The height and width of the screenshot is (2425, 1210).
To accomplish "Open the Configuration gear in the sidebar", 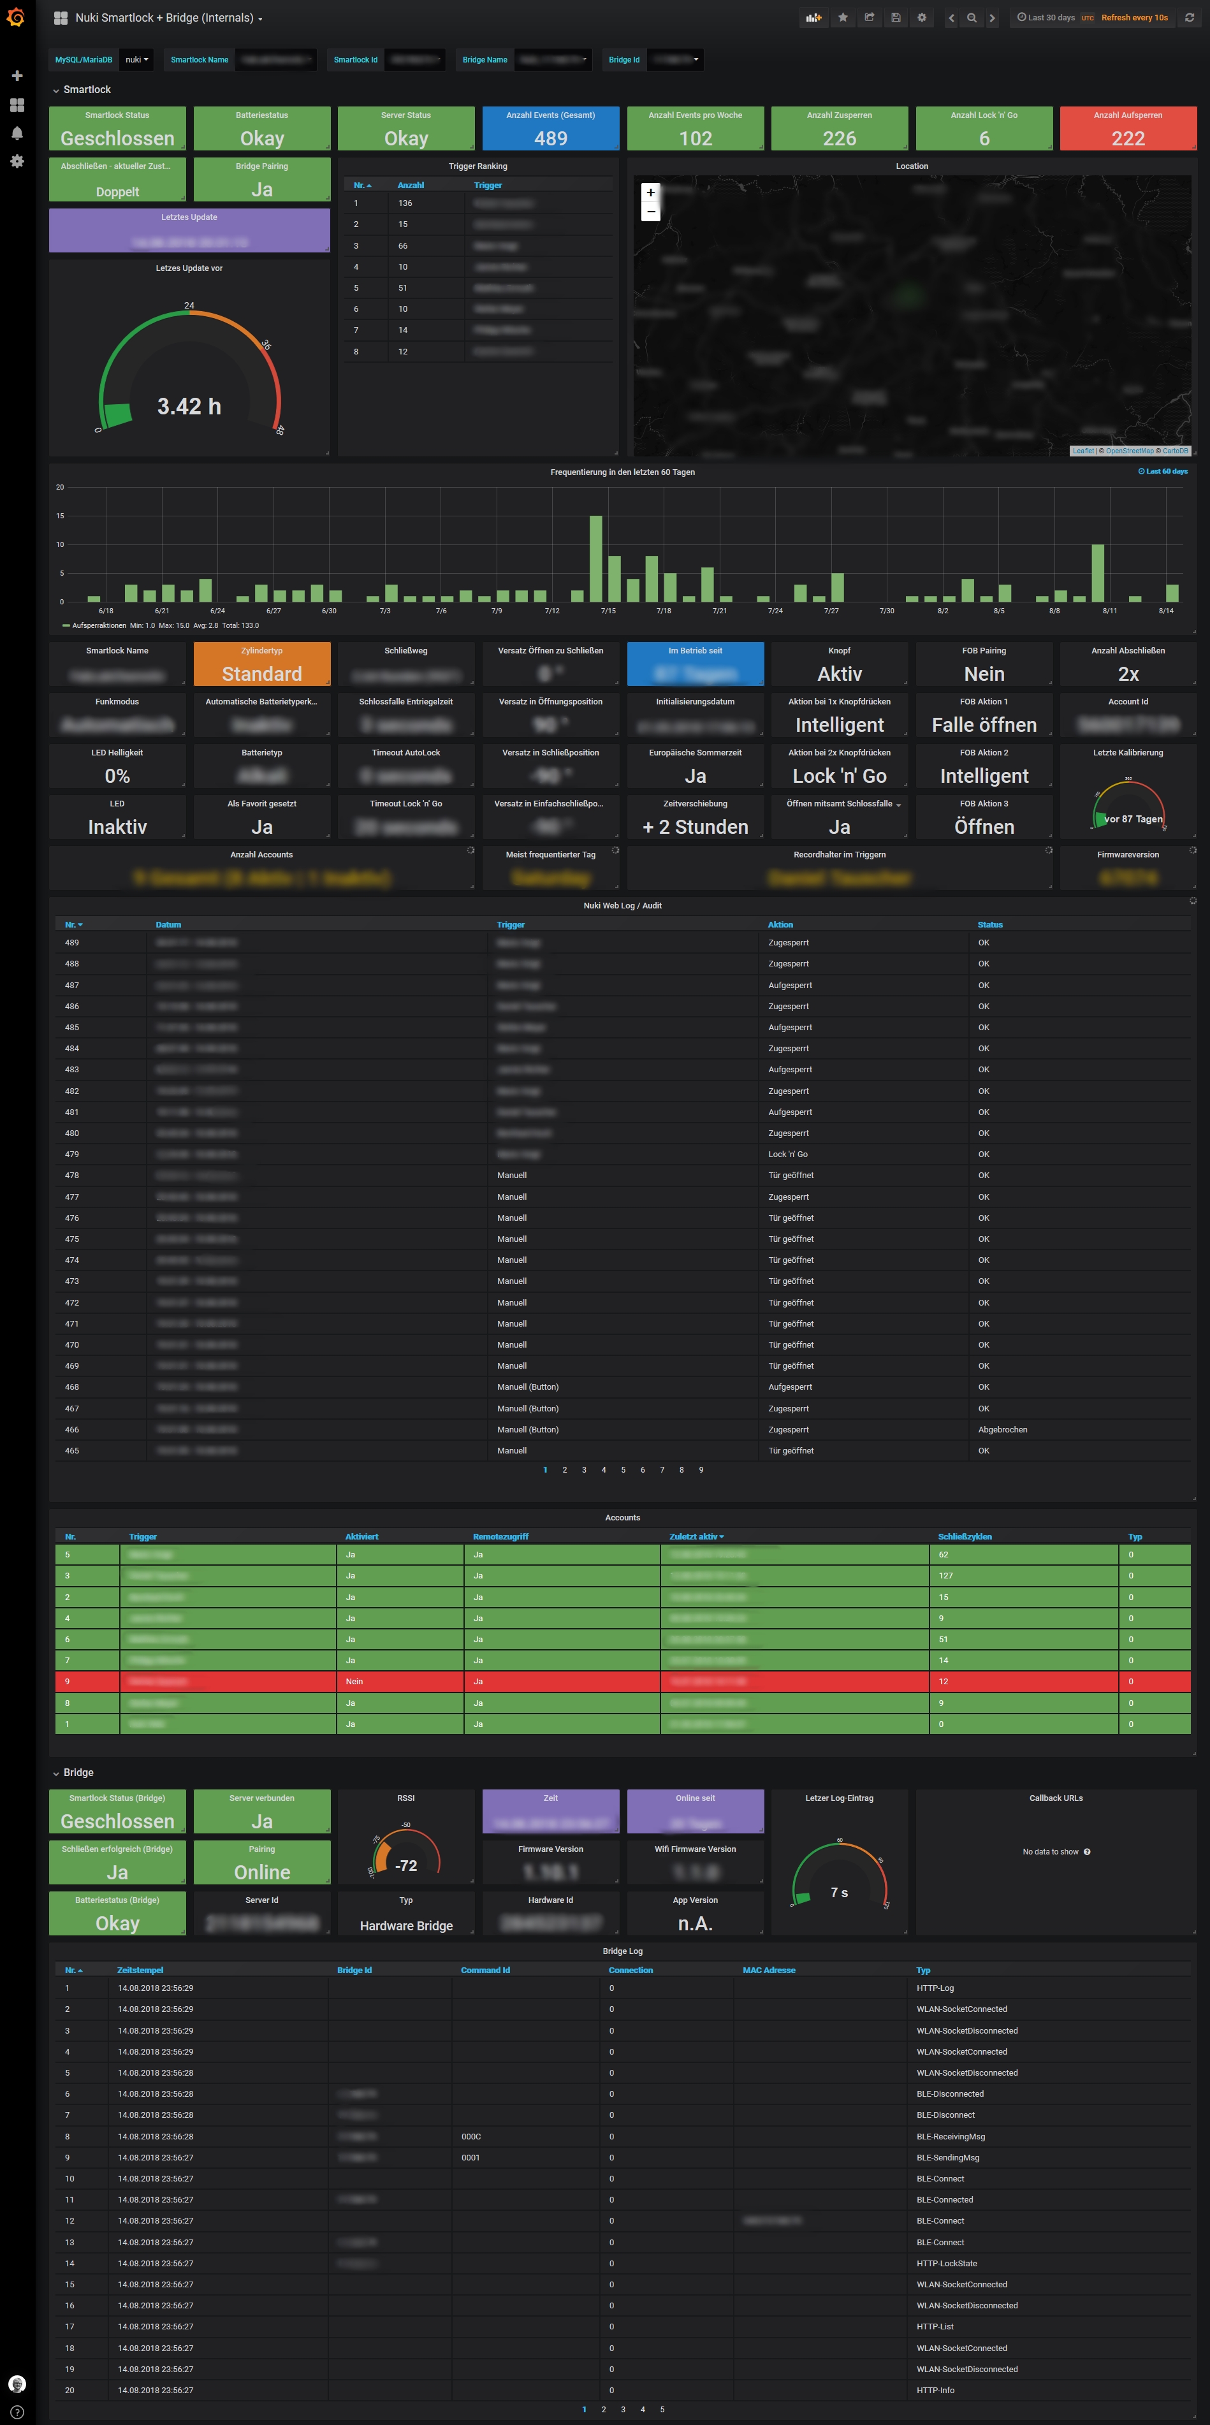I will pos(17,161).
